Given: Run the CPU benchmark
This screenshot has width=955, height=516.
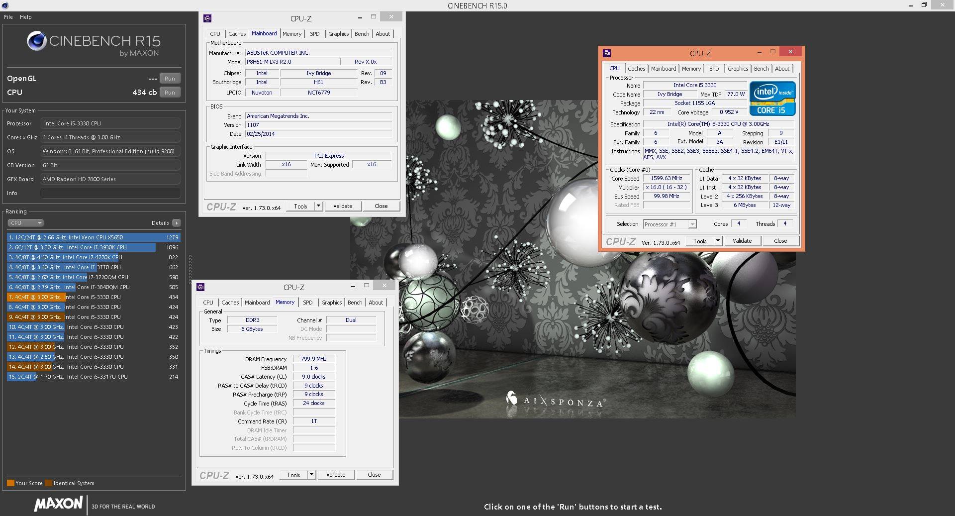Looking at the screenshot, I should point(170,93).
